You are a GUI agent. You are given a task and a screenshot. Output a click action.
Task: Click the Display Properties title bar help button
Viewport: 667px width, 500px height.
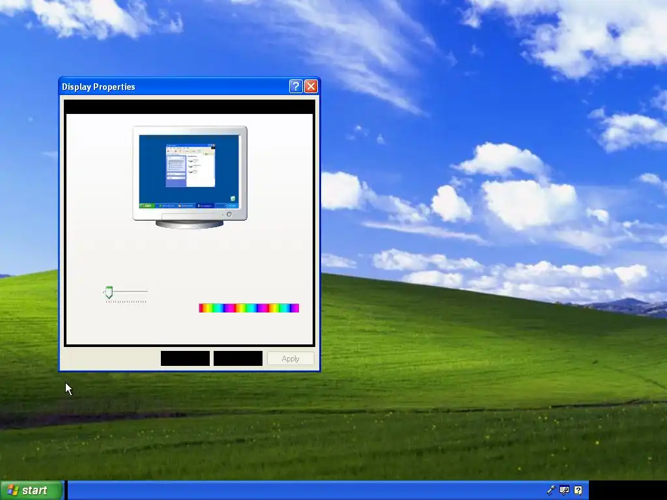(296, 87)
